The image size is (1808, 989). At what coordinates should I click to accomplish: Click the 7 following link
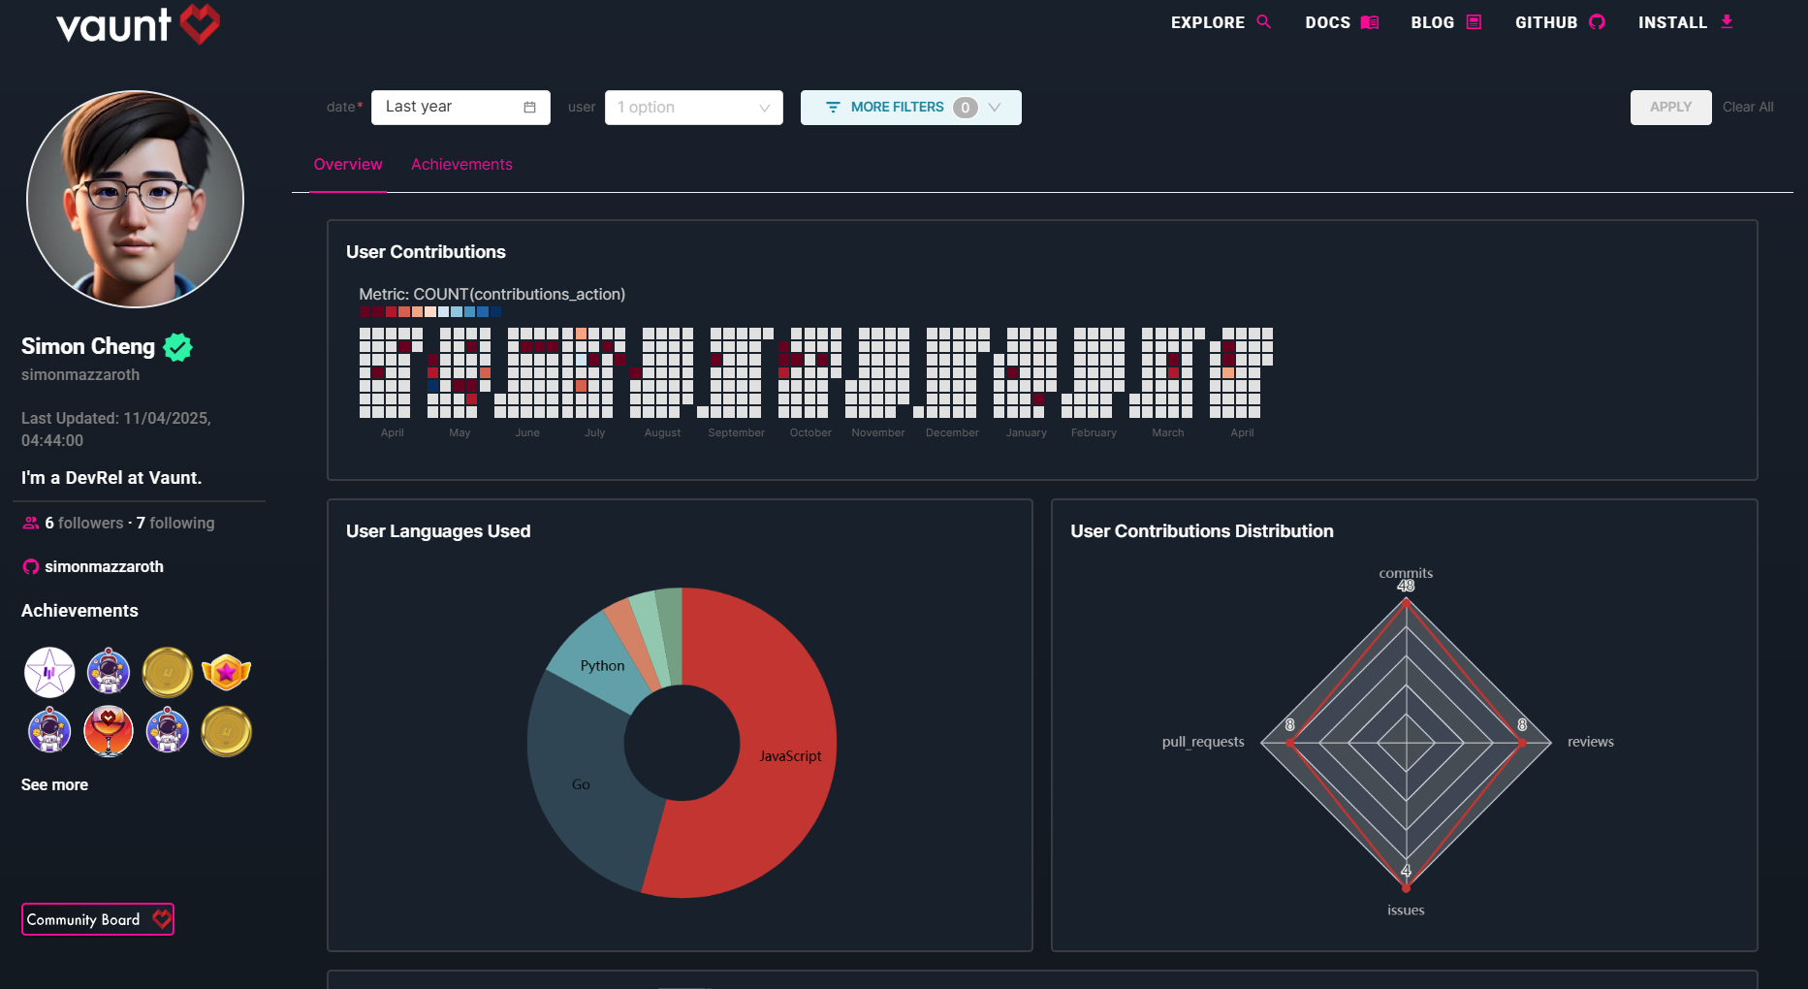point(175,523)
